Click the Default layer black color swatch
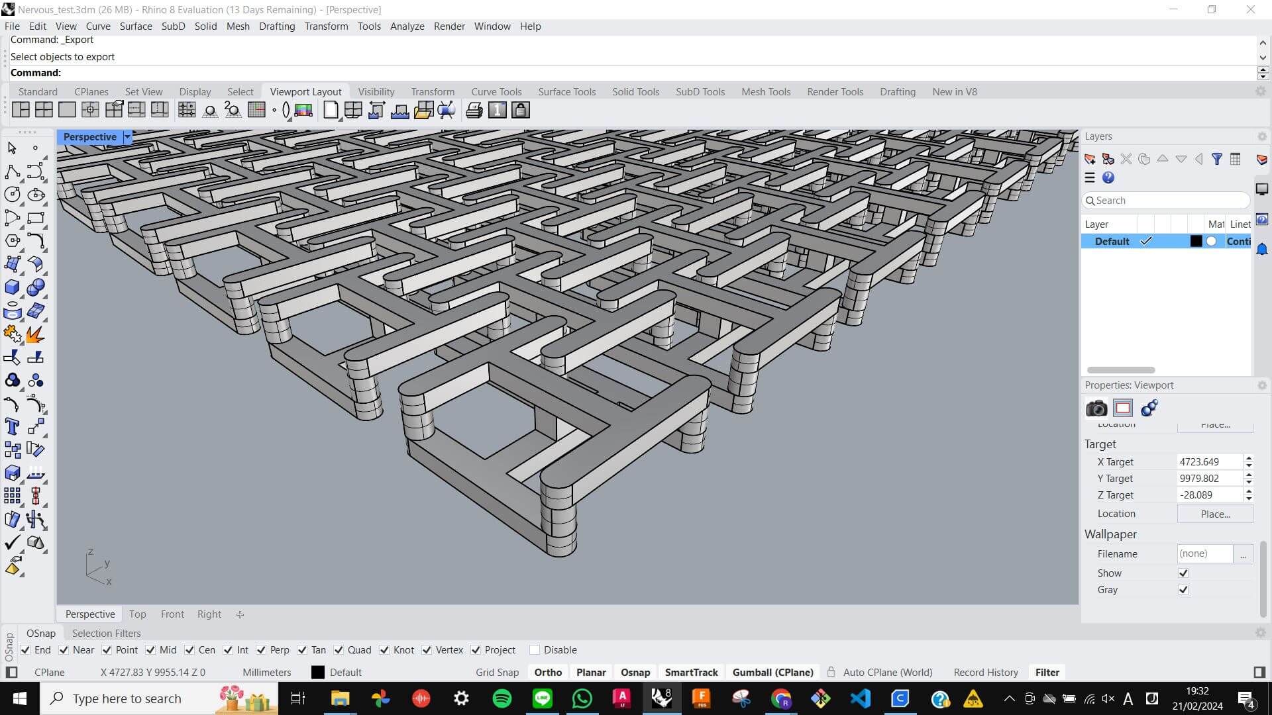1272x715 pixels. click(1196, 242)
